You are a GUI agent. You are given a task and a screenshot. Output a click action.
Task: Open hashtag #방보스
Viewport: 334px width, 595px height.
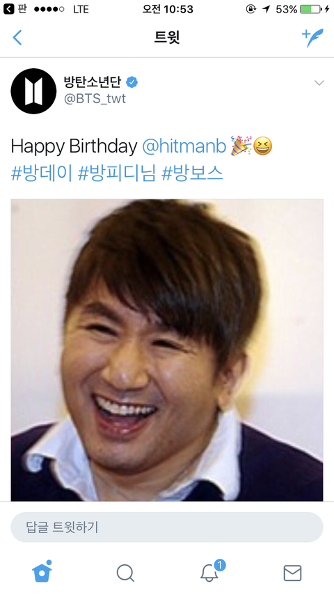click(192, 173)
